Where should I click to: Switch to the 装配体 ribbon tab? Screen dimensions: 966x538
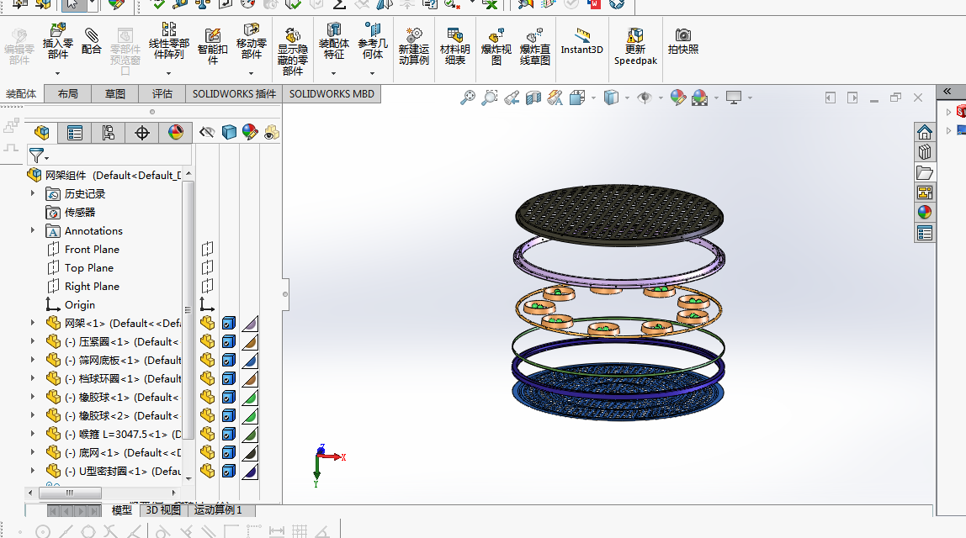21,94
